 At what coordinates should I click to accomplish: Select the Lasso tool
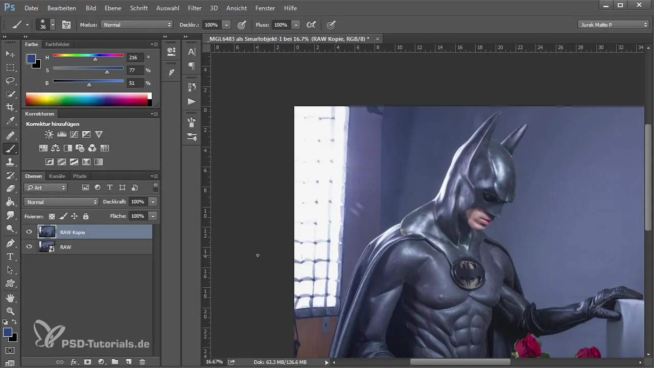coord(10,81)
